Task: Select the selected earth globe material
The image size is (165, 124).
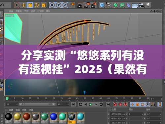Action: pyautogui.click(x=72, y=118)
